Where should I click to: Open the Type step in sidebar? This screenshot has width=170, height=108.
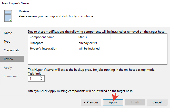(x=7, y=42)
